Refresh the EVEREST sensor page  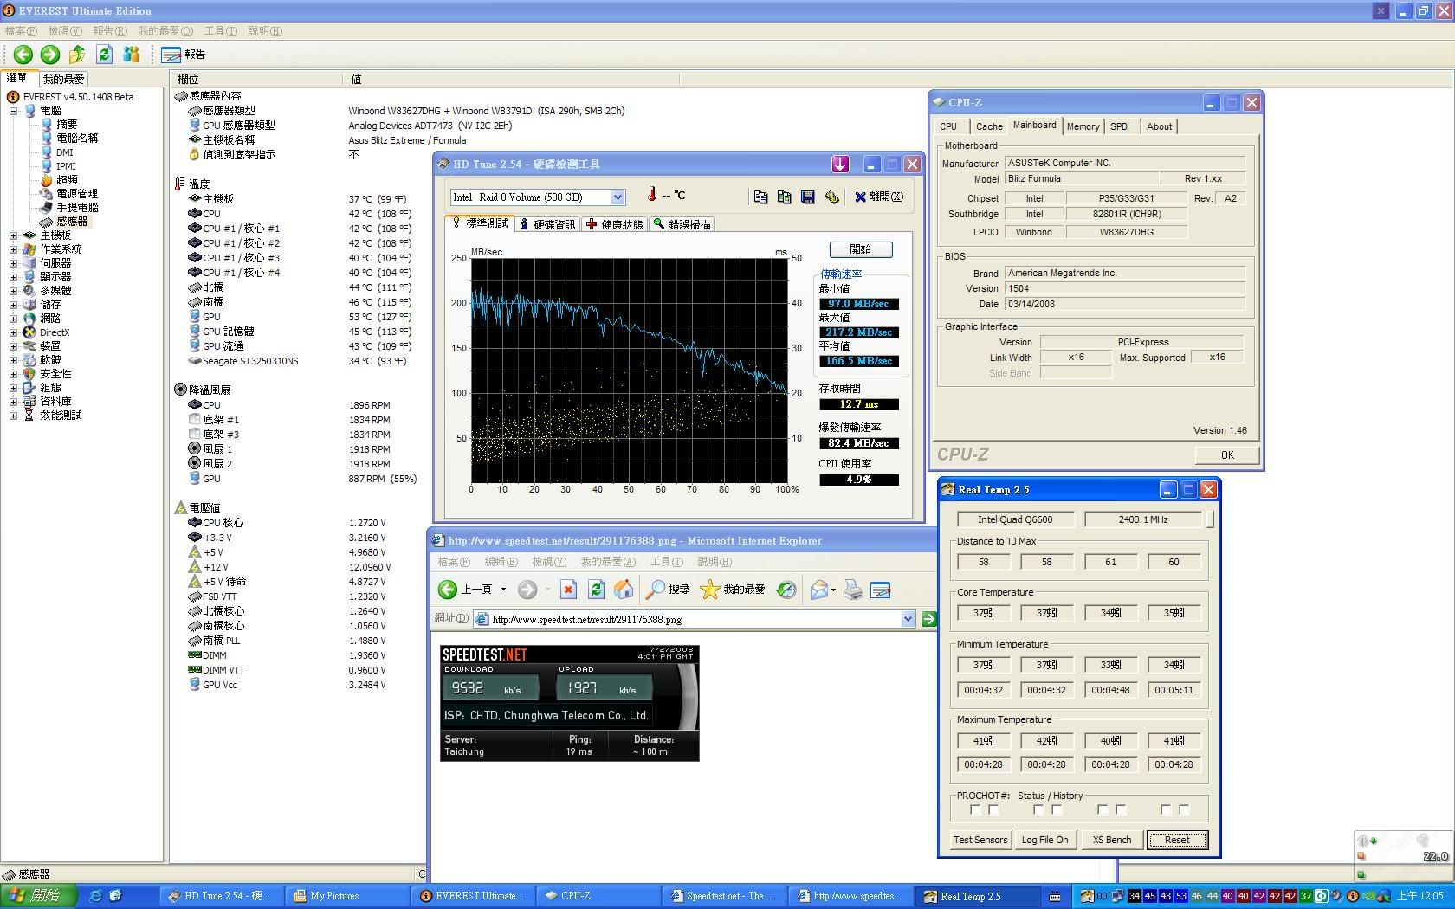click(104, 55)
